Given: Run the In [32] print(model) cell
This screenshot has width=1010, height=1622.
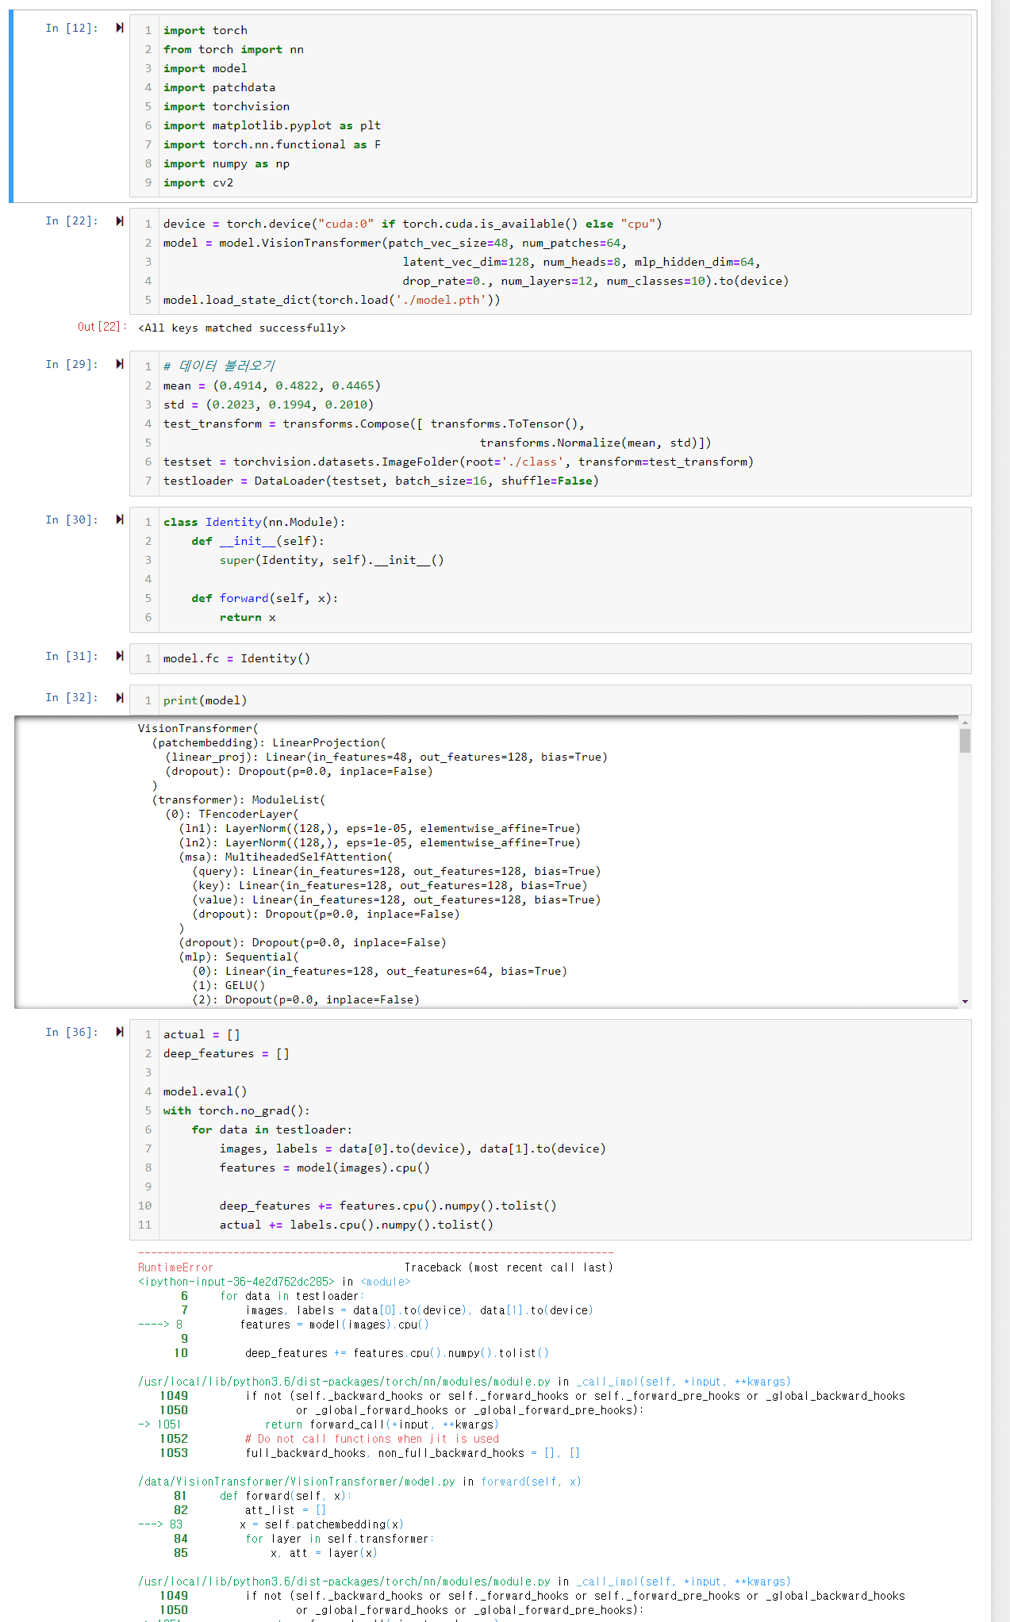Looking at the screenshot, I should click(x=120, y=697).
